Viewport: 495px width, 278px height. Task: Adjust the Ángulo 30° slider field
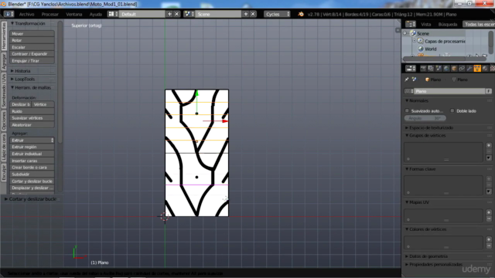click(x=425, y=118)
